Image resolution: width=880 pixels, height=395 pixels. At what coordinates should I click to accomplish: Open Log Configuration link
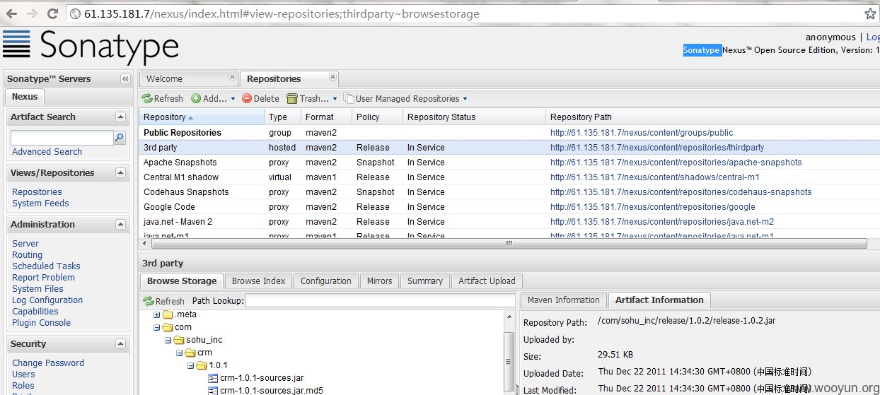[47, 300]
